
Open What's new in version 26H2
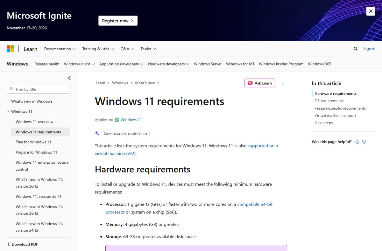coord(39,183)
